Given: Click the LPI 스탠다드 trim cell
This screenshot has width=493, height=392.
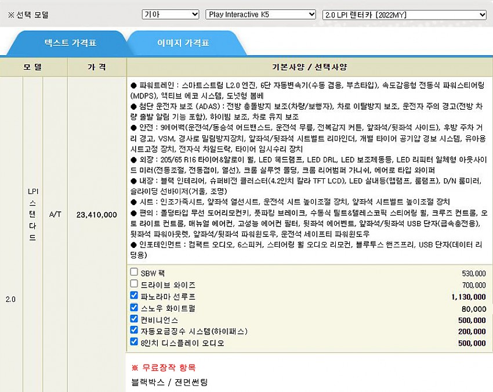Looking at the screenshot, I should click(x=32, y=214).
